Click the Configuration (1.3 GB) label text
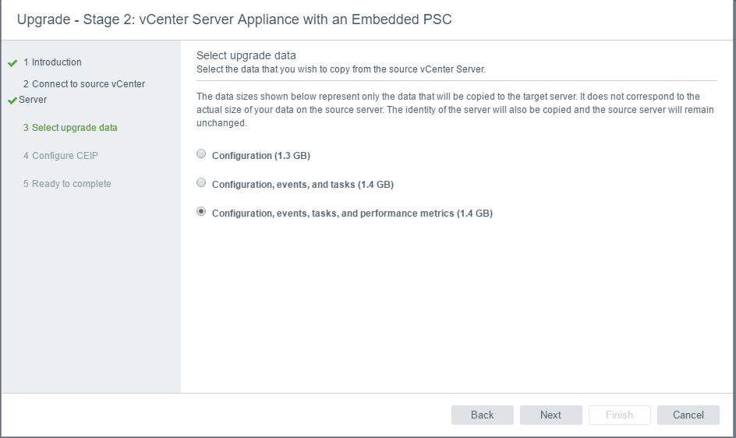Viewport: 736px width, 438px height. click(261, 156)
